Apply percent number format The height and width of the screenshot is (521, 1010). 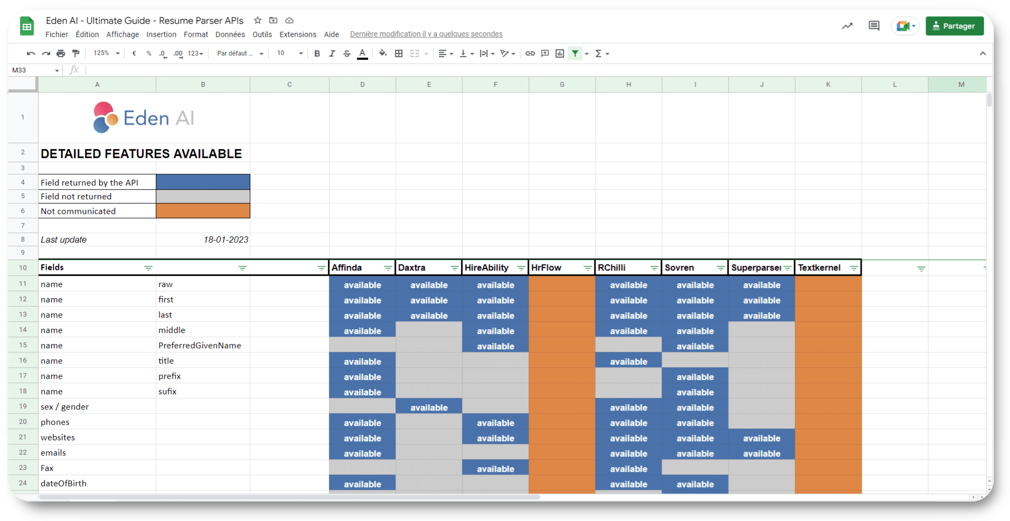pyautogui.click(x=149, y=53)
